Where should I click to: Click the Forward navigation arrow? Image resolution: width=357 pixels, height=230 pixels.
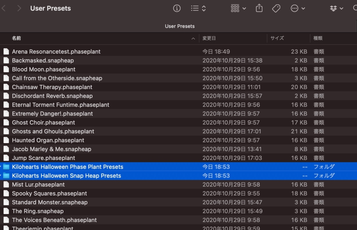[x=19, y=8]
